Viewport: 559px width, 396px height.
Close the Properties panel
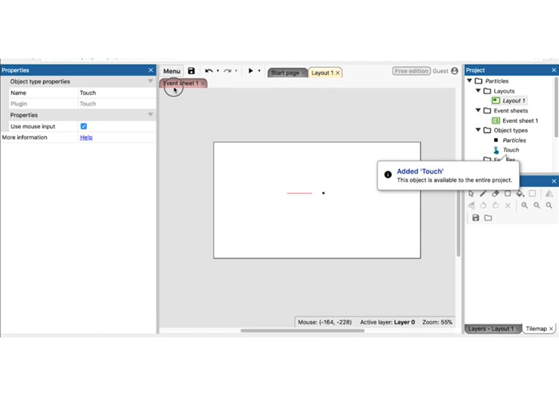point(151,70)
